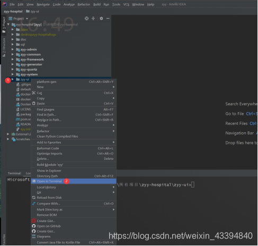Click the red Create Gist icon
The height and width of the screenshot is (246, 258).
tap(34, 221)
